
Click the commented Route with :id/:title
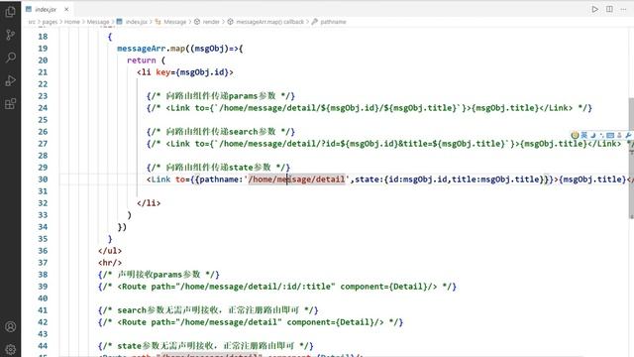(277, 287)
